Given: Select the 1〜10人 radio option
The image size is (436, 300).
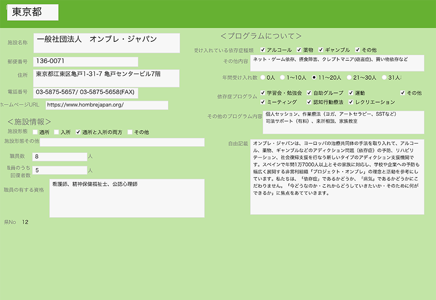Looking at the screenshot, I should pos(282,77).
